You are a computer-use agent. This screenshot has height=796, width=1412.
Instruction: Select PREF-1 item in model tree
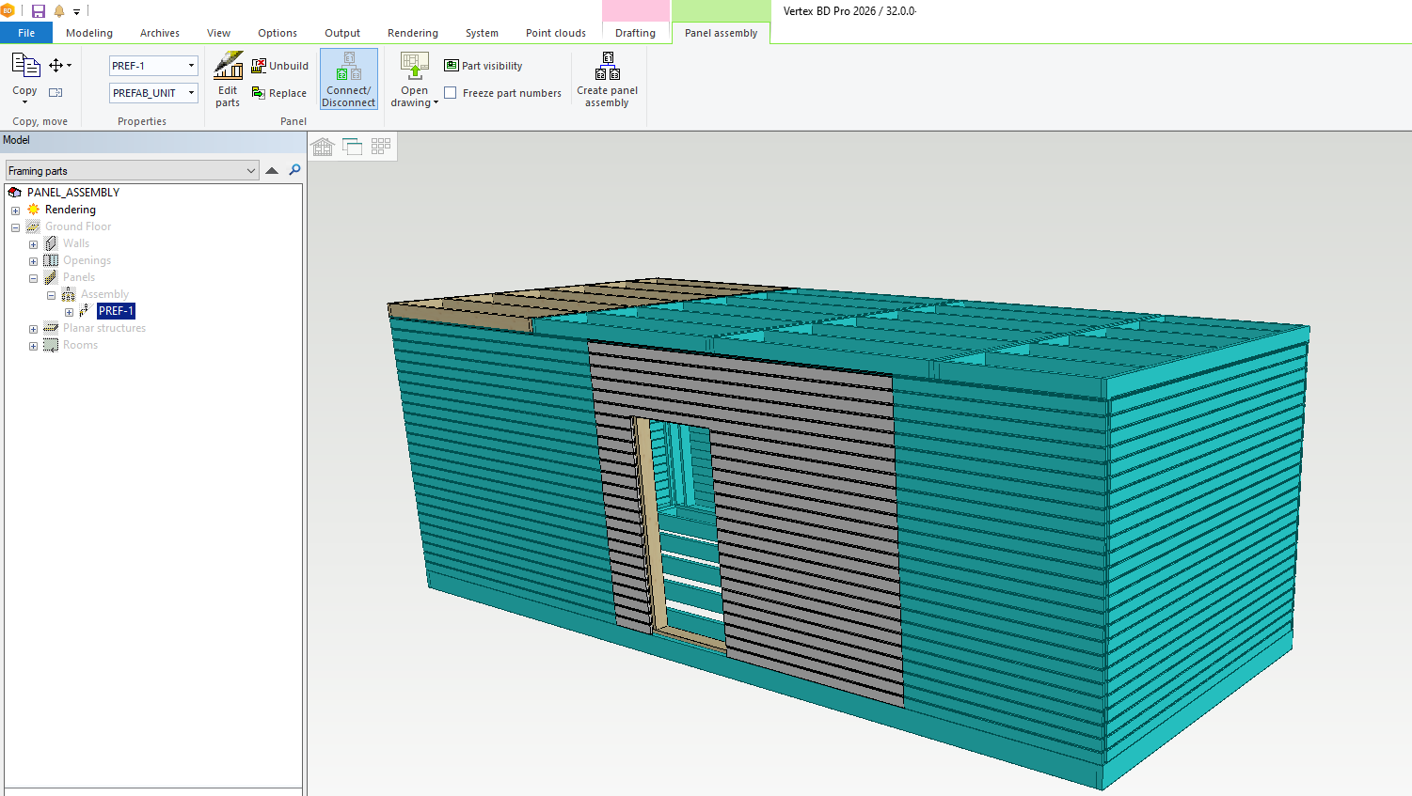click(116, 311)
